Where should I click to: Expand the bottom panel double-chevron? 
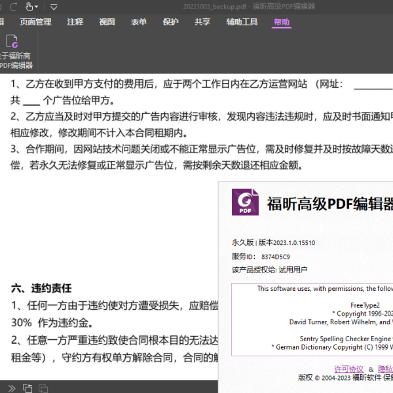click(12, 388)
